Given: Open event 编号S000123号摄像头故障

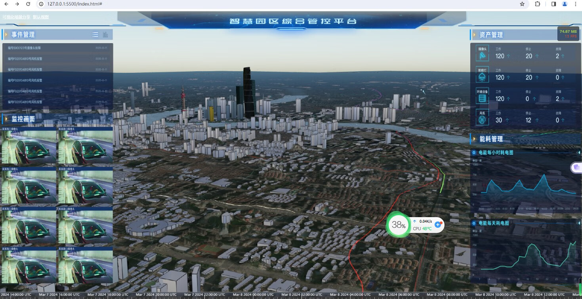Looking at the screenshot, I should click(25, 48).
